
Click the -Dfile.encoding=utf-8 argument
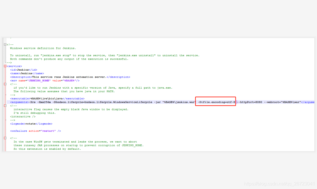216,102
